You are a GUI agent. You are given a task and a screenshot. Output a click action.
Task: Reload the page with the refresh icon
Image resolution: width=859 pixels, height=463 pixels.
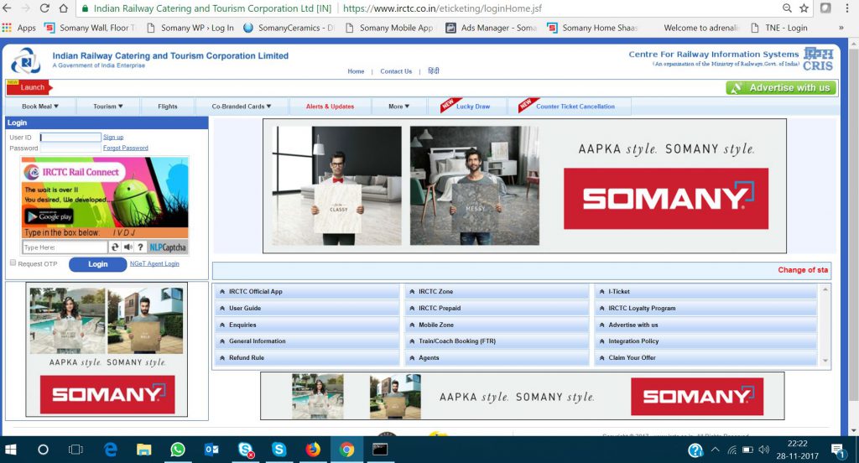(x=44, y=8)
